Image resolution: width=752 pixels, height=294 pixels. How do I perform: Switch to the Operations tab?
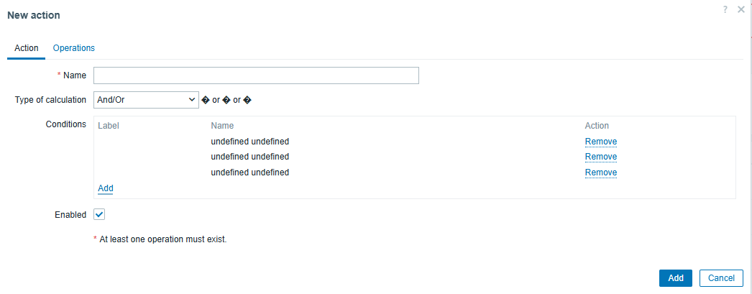pos(74,48)
